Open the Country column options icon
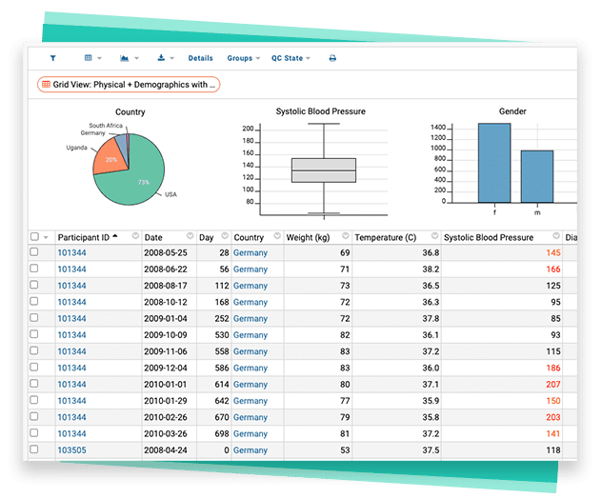 (x=275, y=237)
